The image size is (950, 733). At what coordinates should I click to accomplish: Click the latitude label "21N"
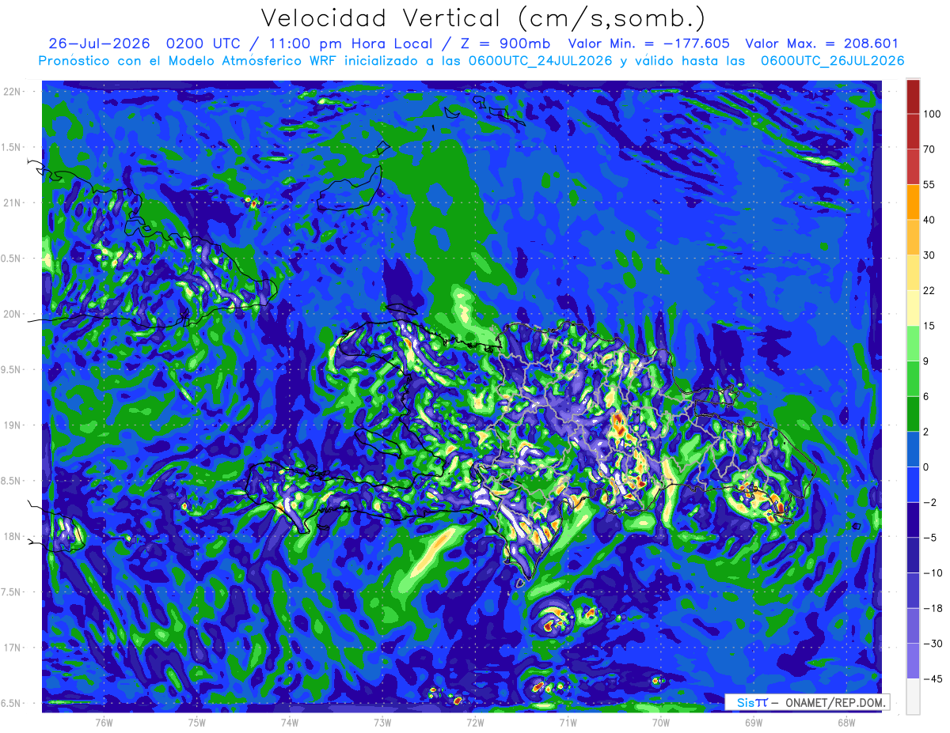(13, 203)
